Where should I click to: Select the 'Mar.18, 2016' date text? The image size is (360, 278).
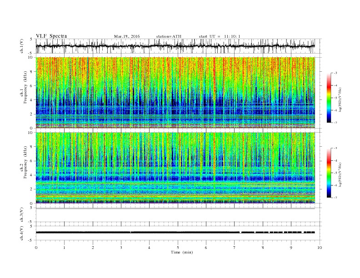click(x=127, y=36)
